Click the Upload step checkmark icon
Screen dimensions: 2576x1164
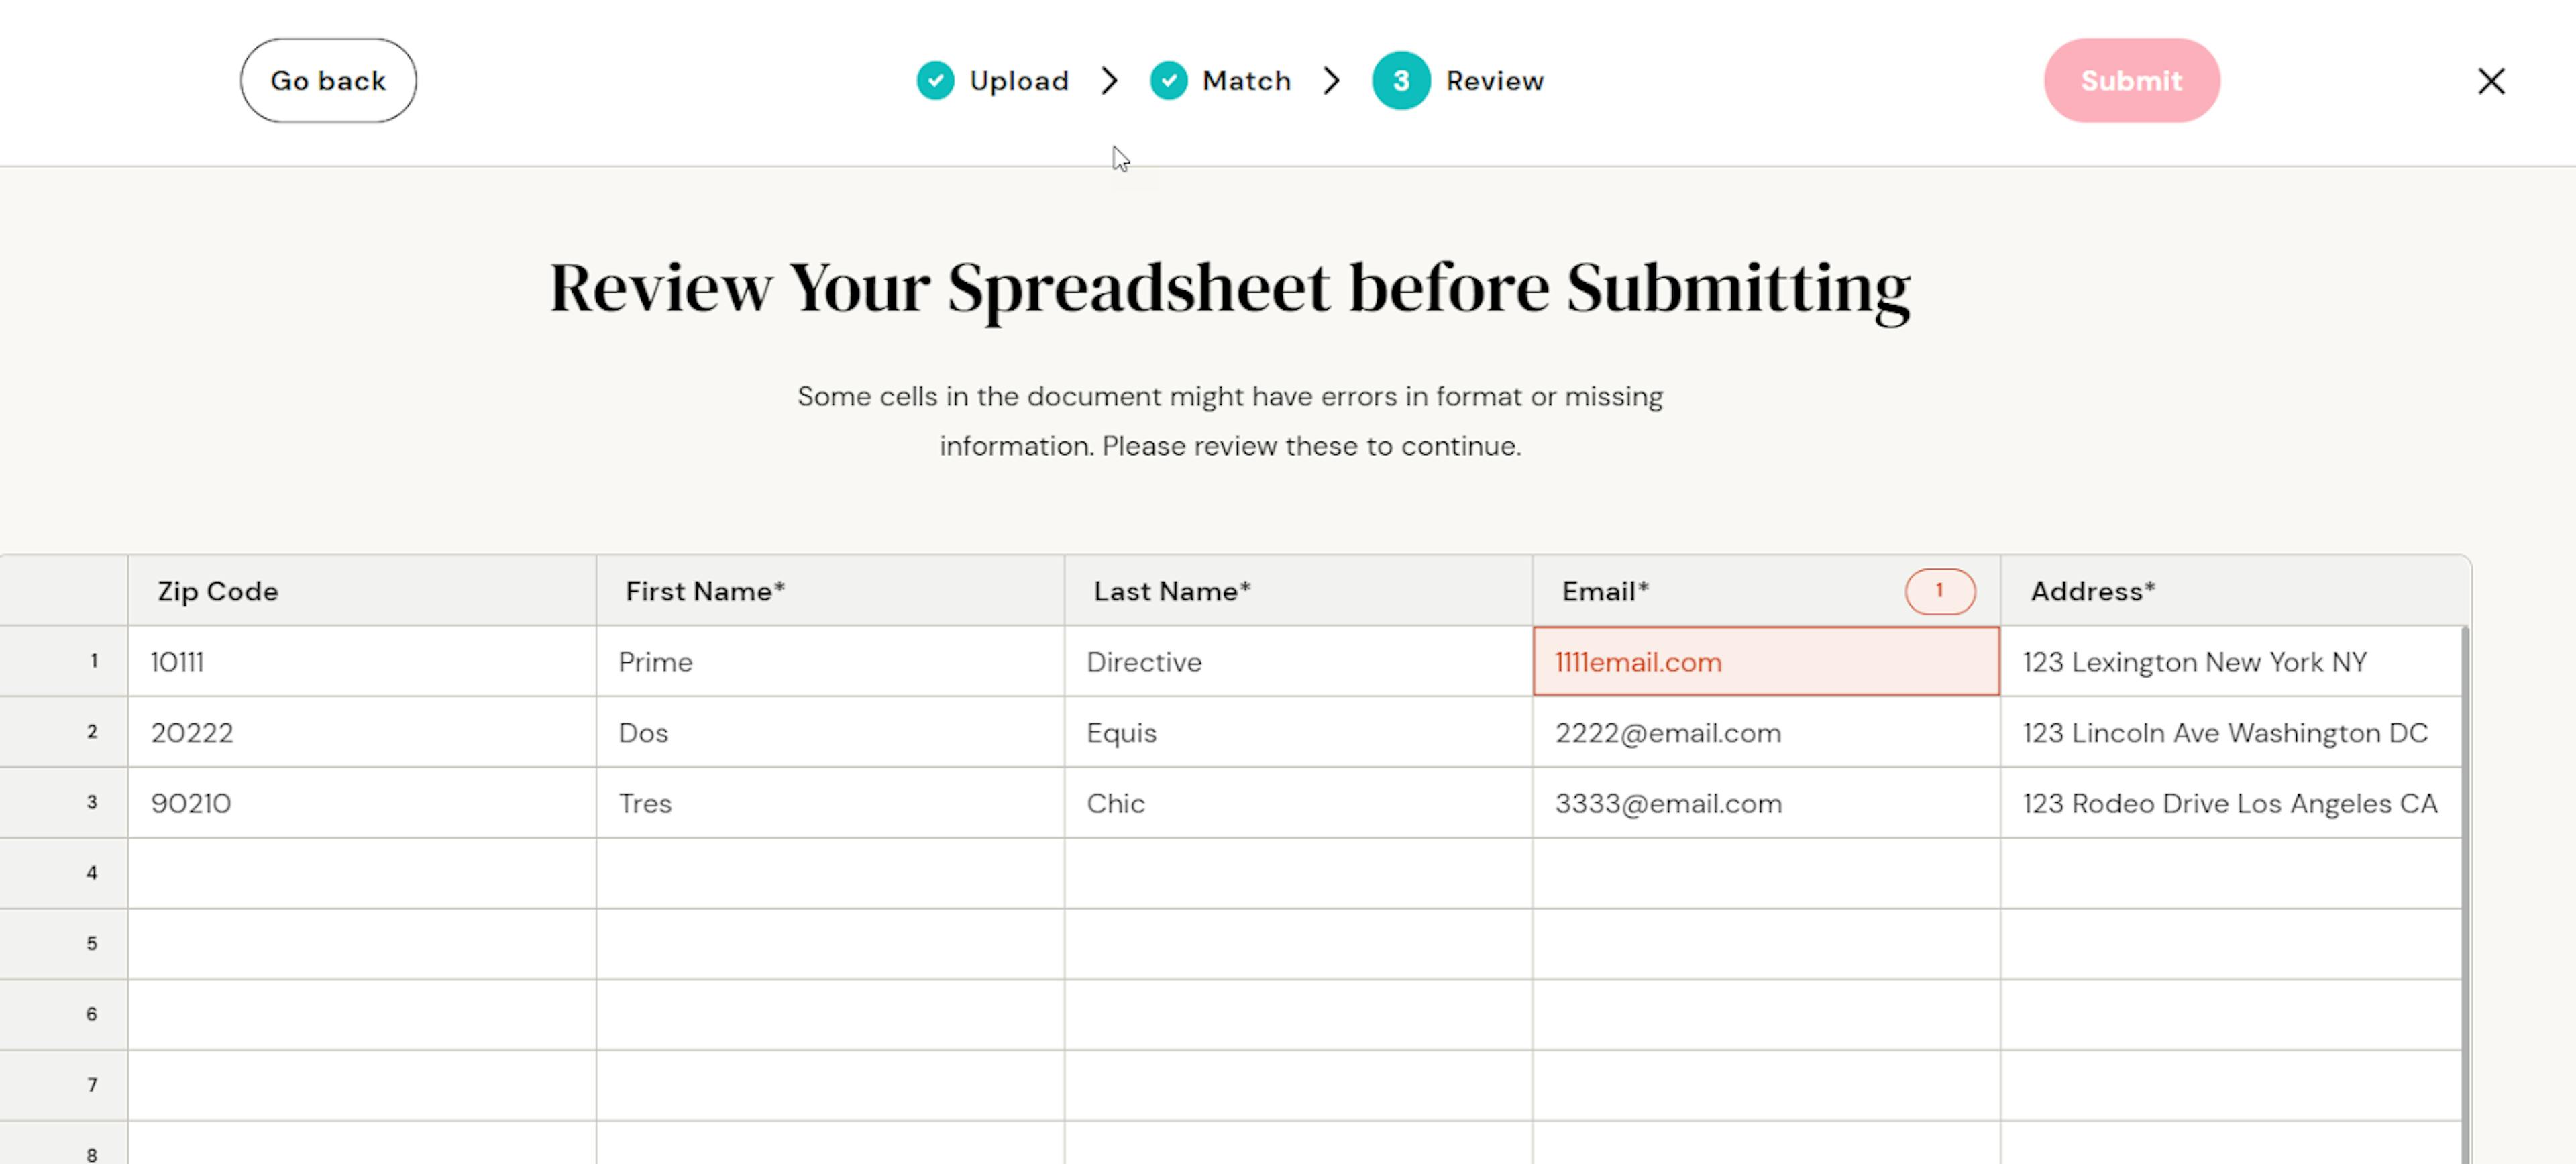935,81
